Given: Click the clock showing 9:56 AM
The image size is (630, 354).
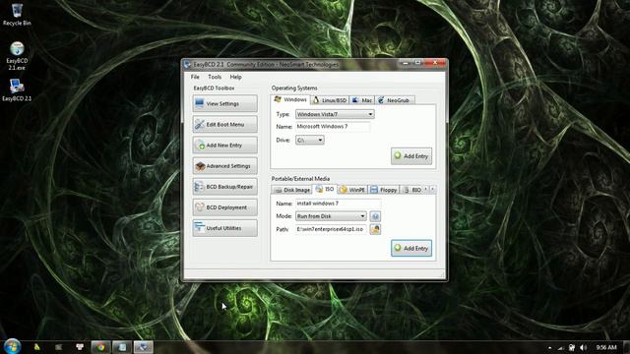Looking at the screenshot, I should tap(606, 347).
